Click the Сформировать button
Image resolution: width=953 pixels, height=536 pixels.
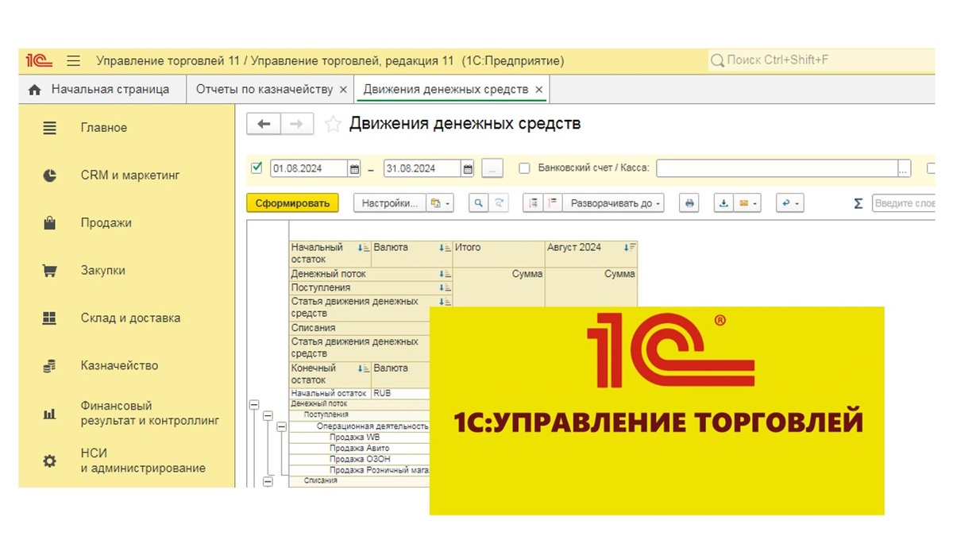click(292, 202)
